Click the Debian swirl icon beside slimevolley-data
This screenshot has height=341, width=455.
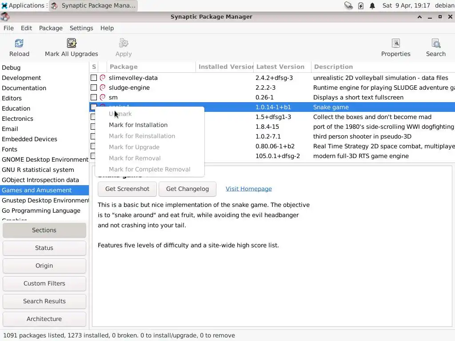pos(103,78)
